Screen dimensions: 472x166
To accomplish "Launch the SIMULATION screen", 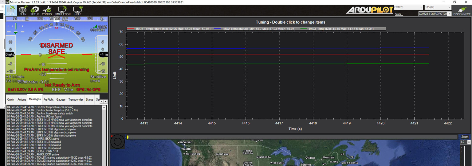I will [62, 10].
